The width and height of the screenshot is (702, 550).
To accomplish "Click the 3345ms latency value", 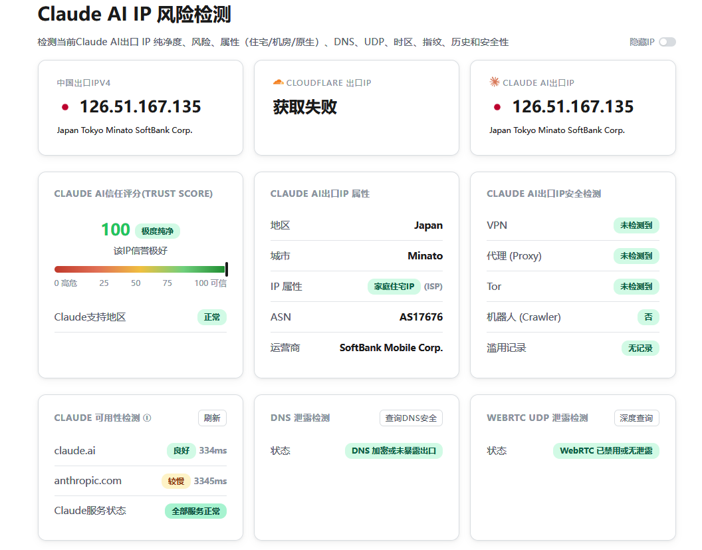I will tap(211, 481).
